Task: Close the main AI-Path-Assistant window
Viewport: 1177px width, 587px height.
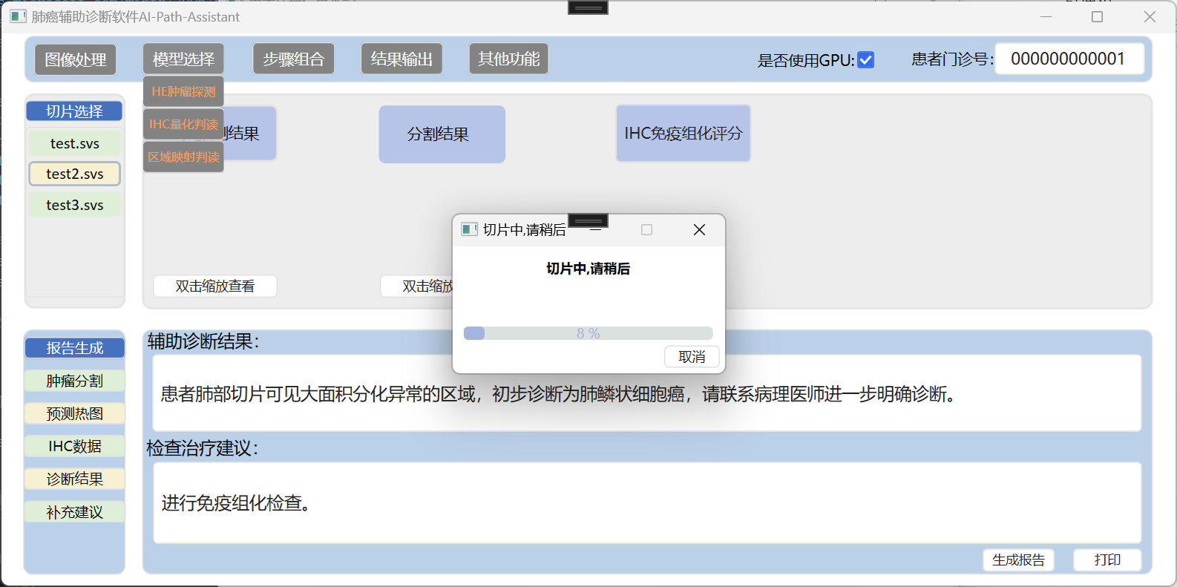Action: click(x=1150, y=16)
